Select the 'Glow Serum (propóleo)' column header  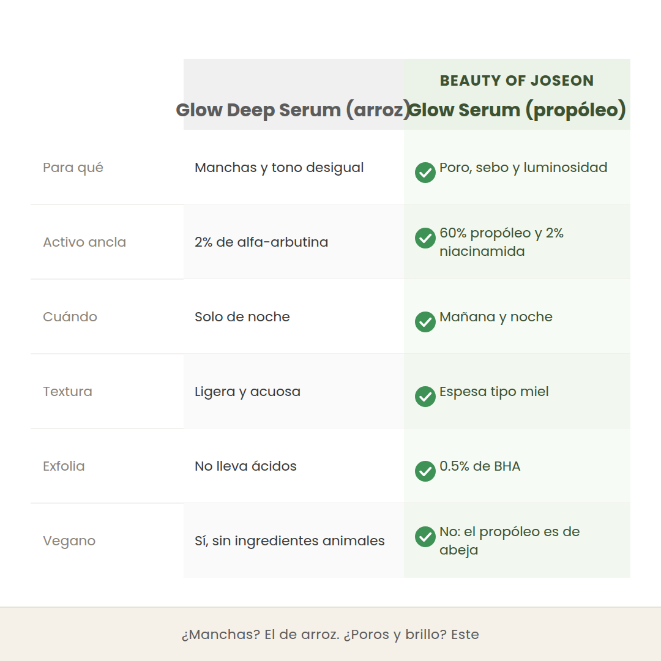(517, 94)
